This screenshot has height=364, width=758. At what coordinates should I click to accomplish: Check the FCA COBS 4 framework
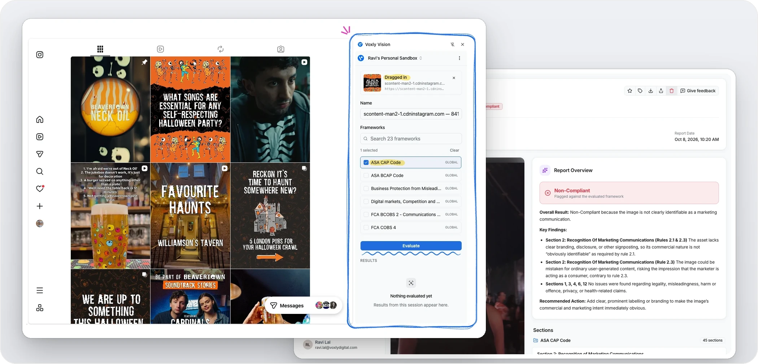pos(366,227)
